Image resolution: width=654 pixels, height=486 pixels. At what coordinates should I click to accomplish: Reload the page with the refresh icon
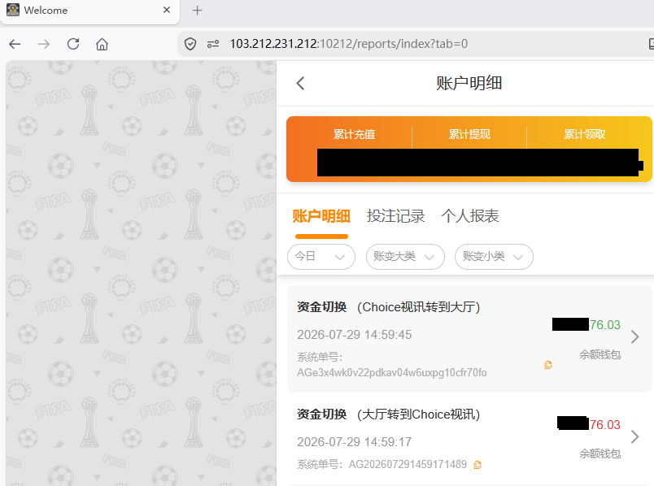(x=73, y=44)
